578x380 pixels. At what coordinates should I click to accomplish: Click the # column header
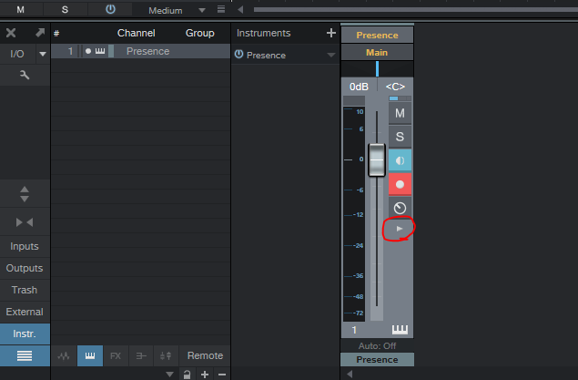coord(56,34)
